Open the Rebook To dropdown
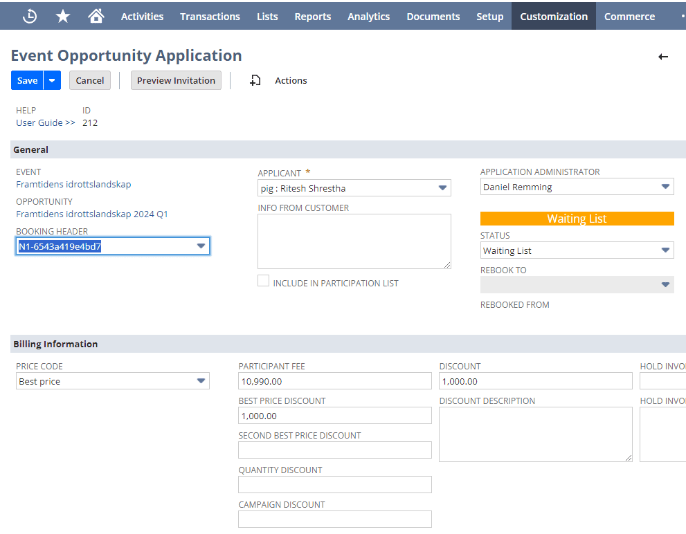686x534 pixels. point(666,284)
